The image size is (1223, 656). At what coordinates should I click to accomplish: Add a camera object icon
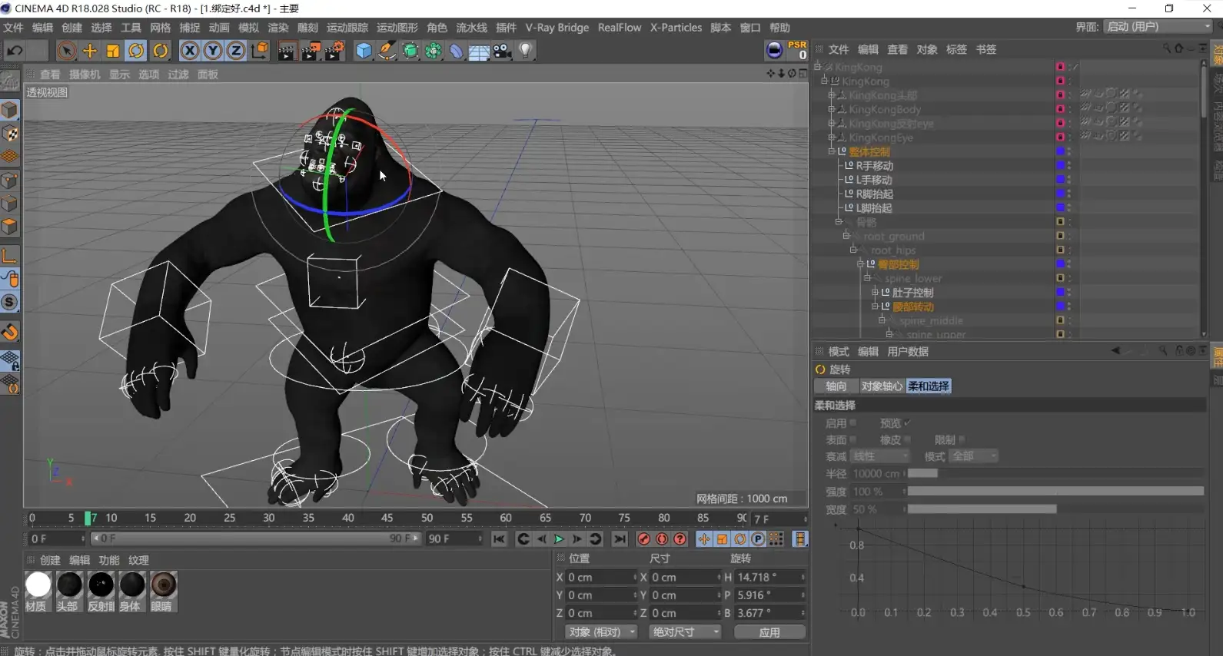(503, 51)
